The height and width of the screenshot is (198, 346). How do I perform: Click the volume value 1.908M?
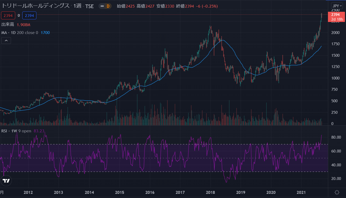click(x=24, y=25)
